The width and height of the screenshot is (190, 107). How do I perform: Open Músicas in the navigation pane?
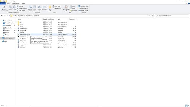point(7,35)
